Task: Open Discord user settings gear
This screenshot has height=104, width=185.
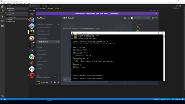Action: click(x=58, y=82)
